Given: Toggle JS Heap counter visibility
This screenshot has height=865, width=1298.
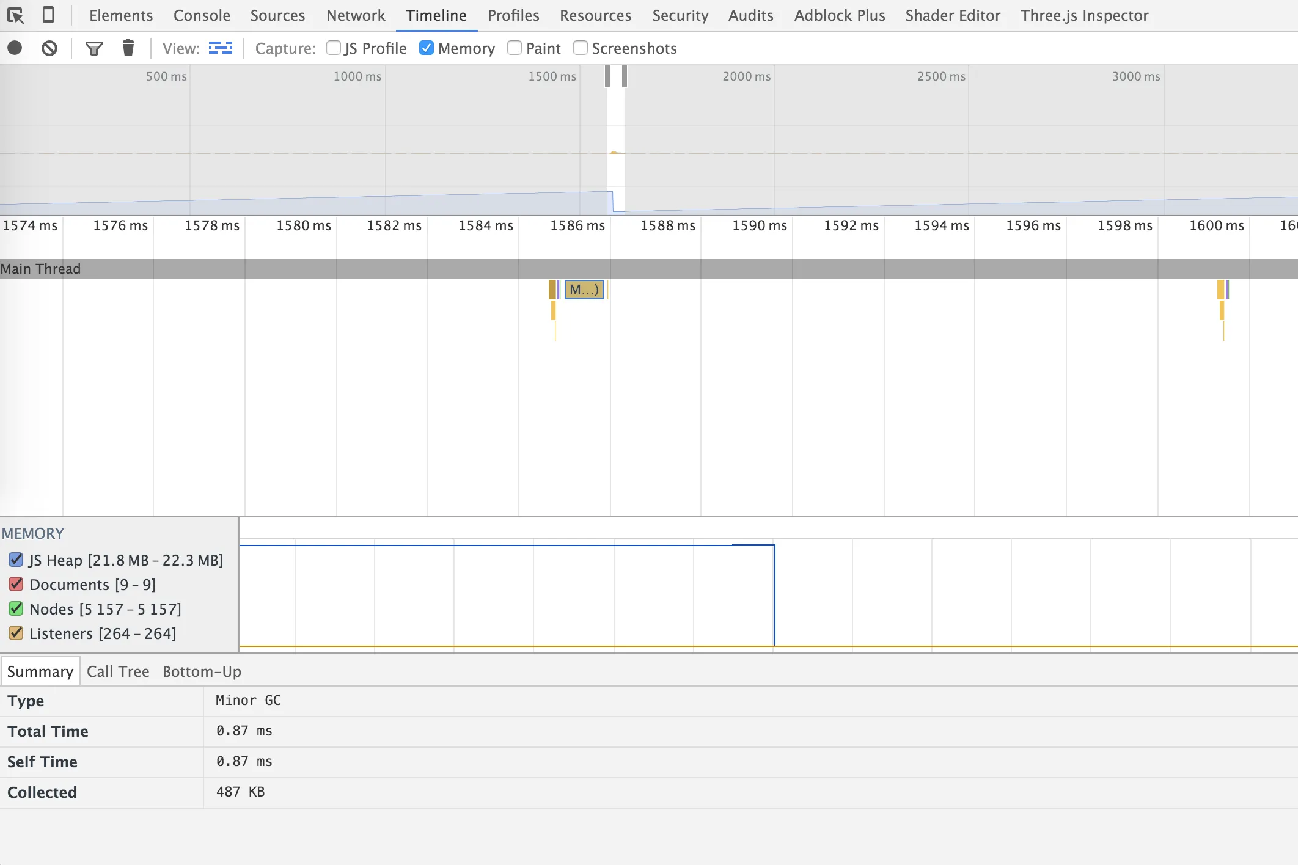Looking at the screenshot, I should point(16,560).
